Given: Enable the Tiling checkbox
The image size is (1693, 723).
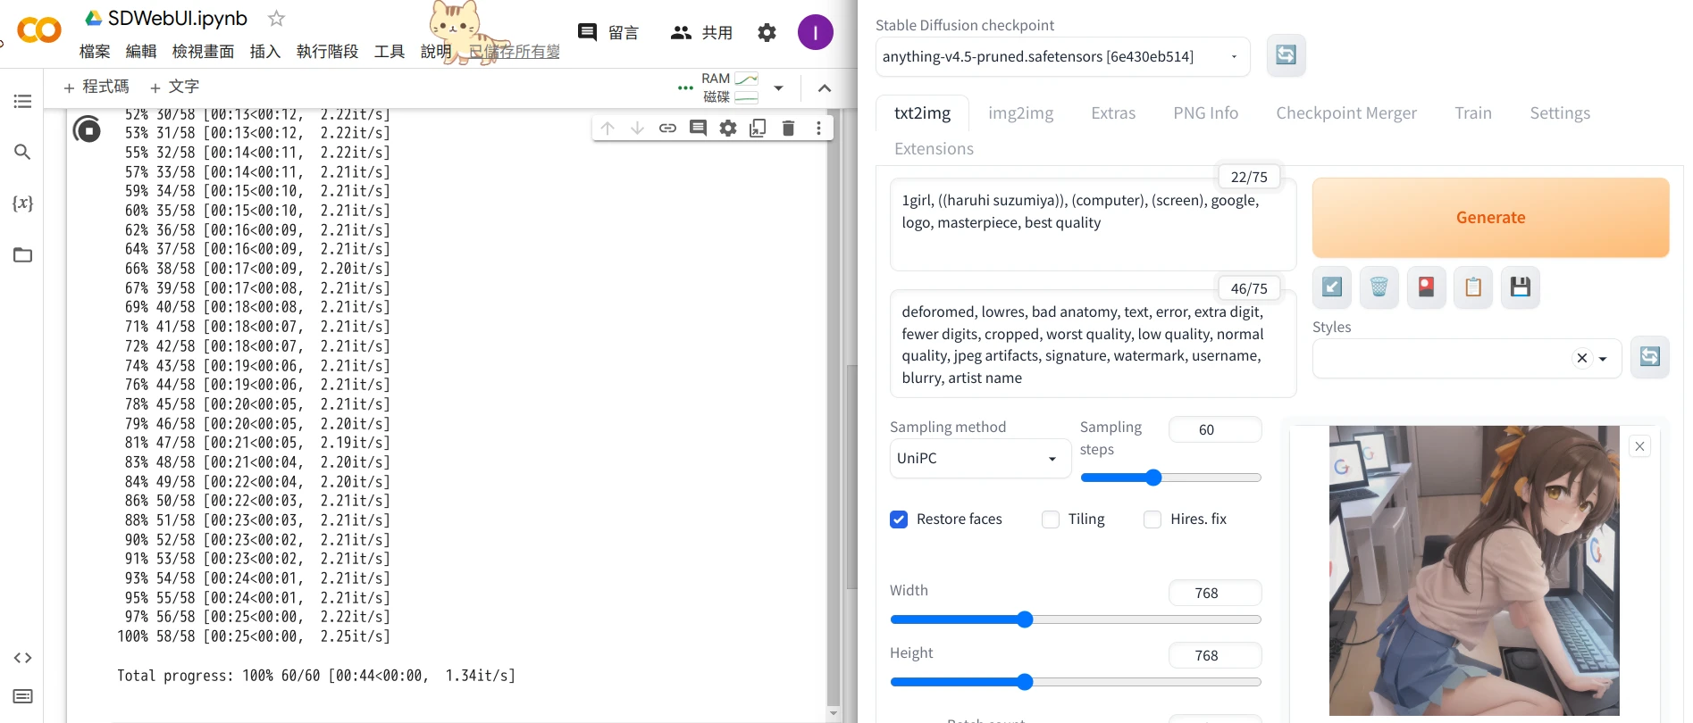Looking at the screenshot, I should (x=1051, y=519).
